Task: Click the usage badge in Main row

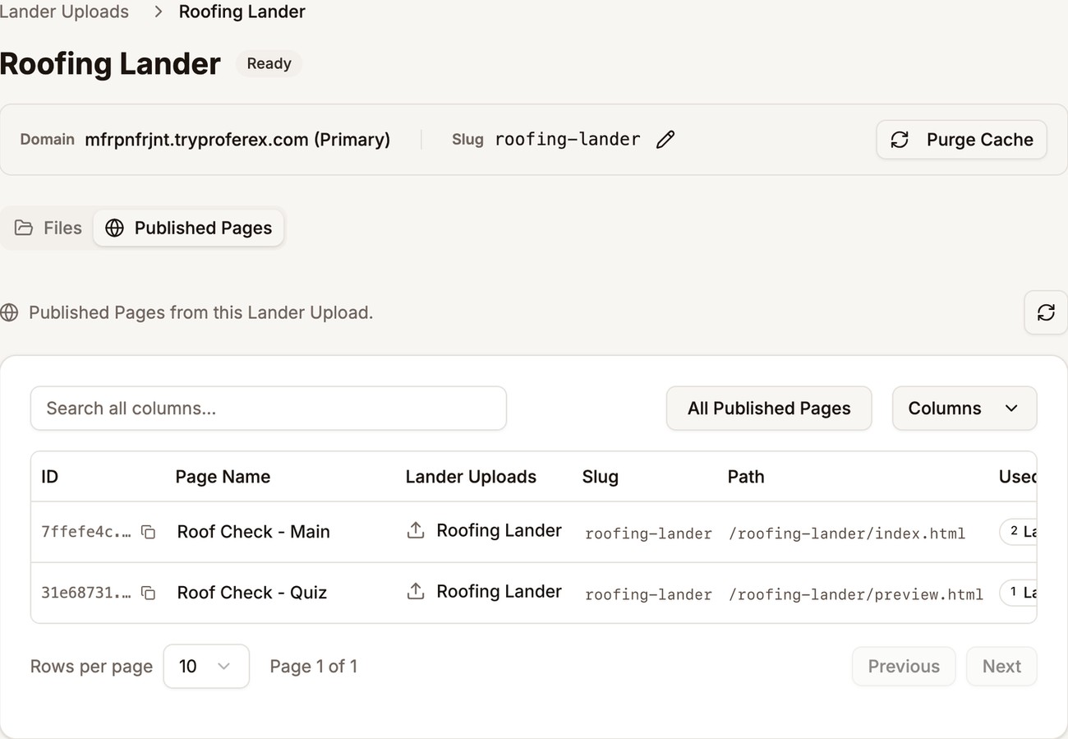Action: [x=1019, y=532]
